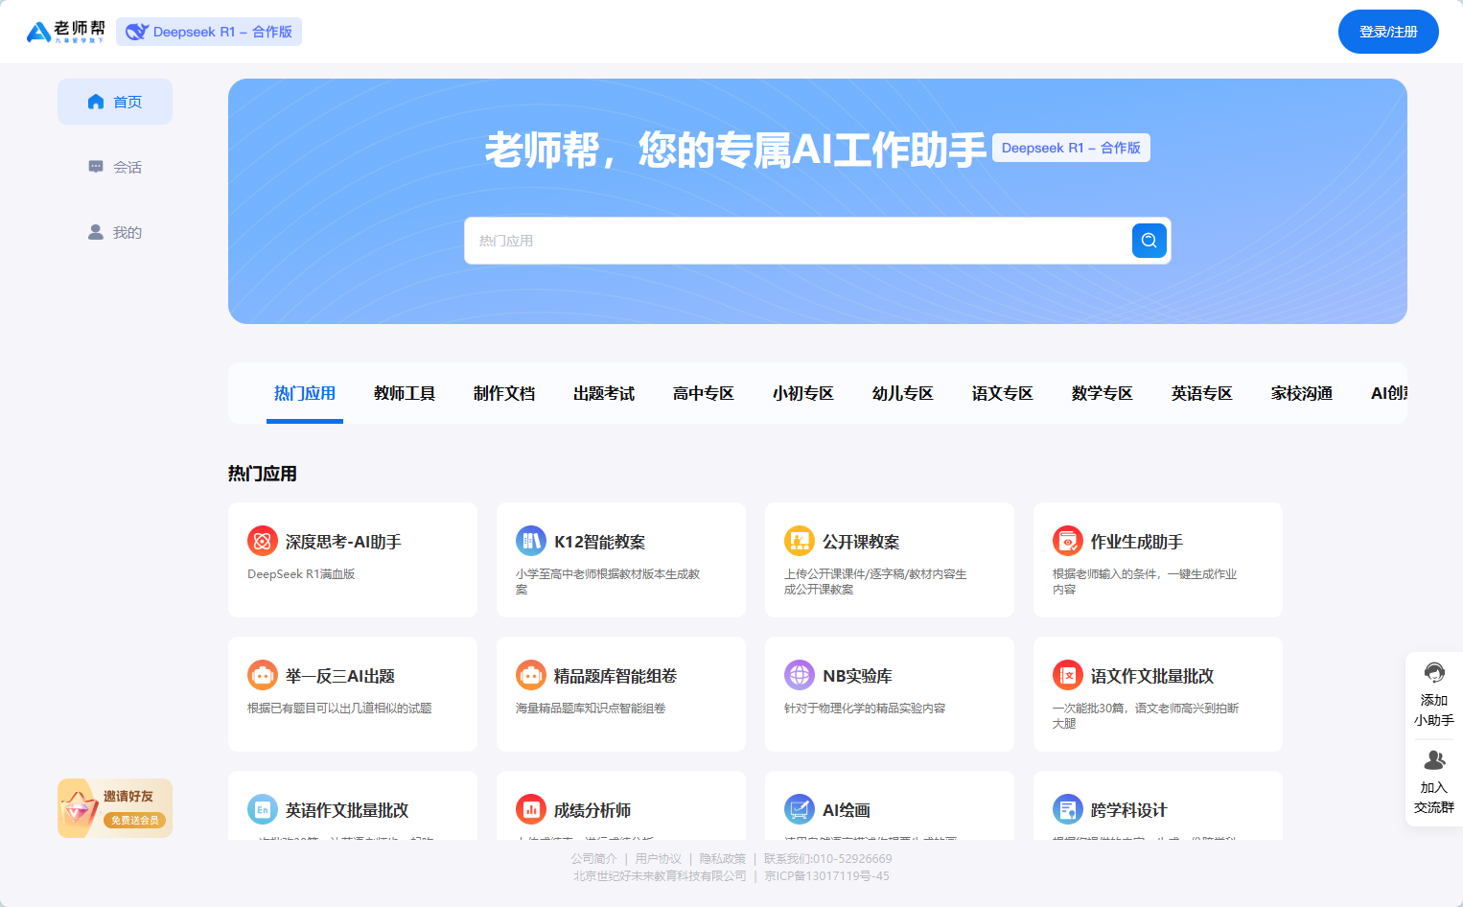Click the 添加小助手 headset icon
1463x907 pixels.
pyautogui.click(x=1434, y=672)
